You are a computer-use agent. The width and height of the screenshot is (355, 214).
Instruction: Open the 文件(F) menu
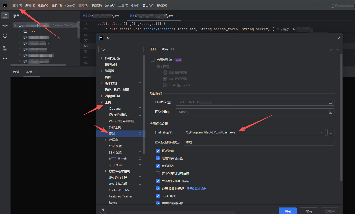pyautogui.click(x=17, y=6)
